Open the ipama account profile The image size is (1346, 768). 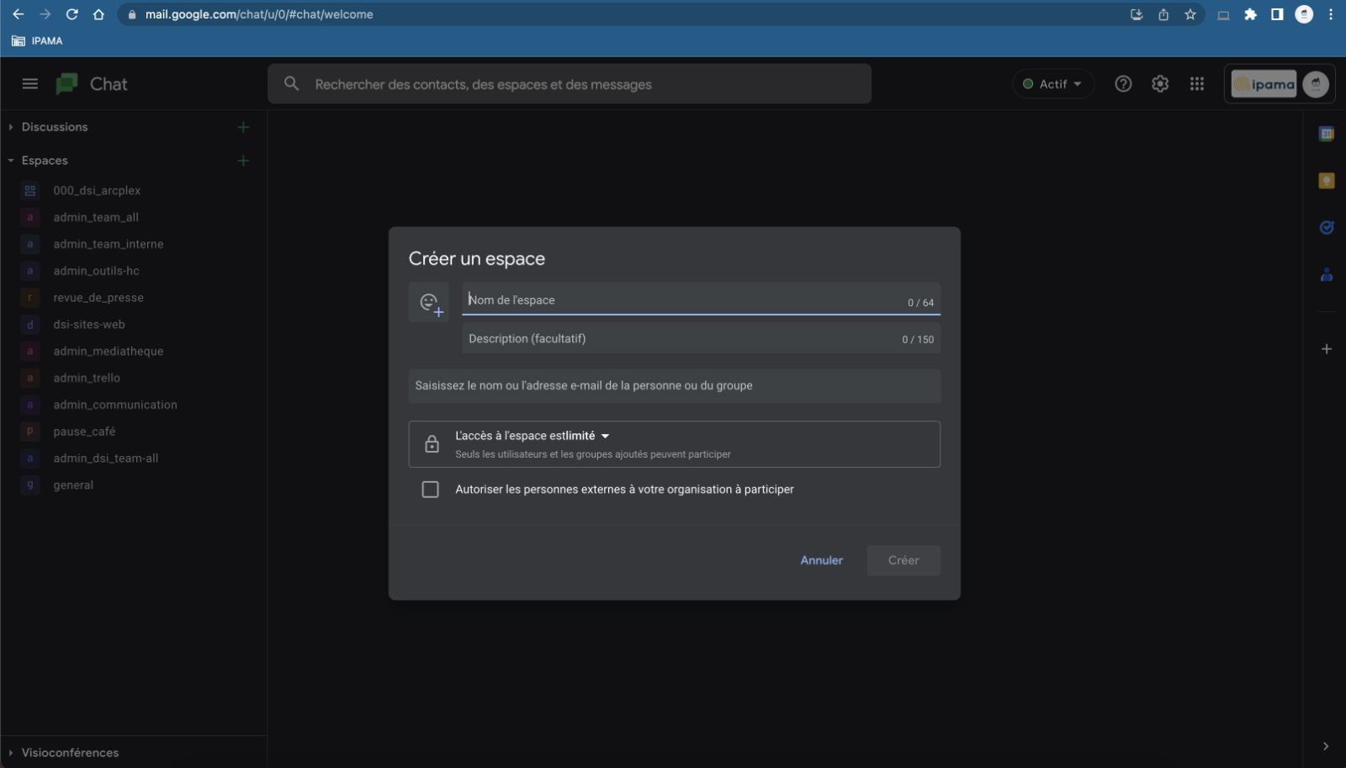1280,84
